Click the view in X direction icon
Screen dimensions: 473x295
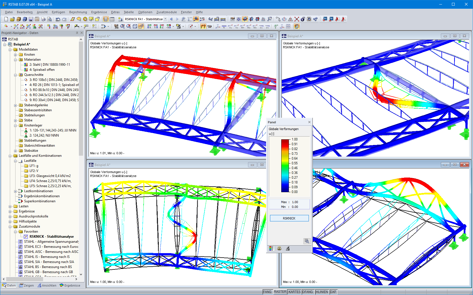(x=149, y=26)
